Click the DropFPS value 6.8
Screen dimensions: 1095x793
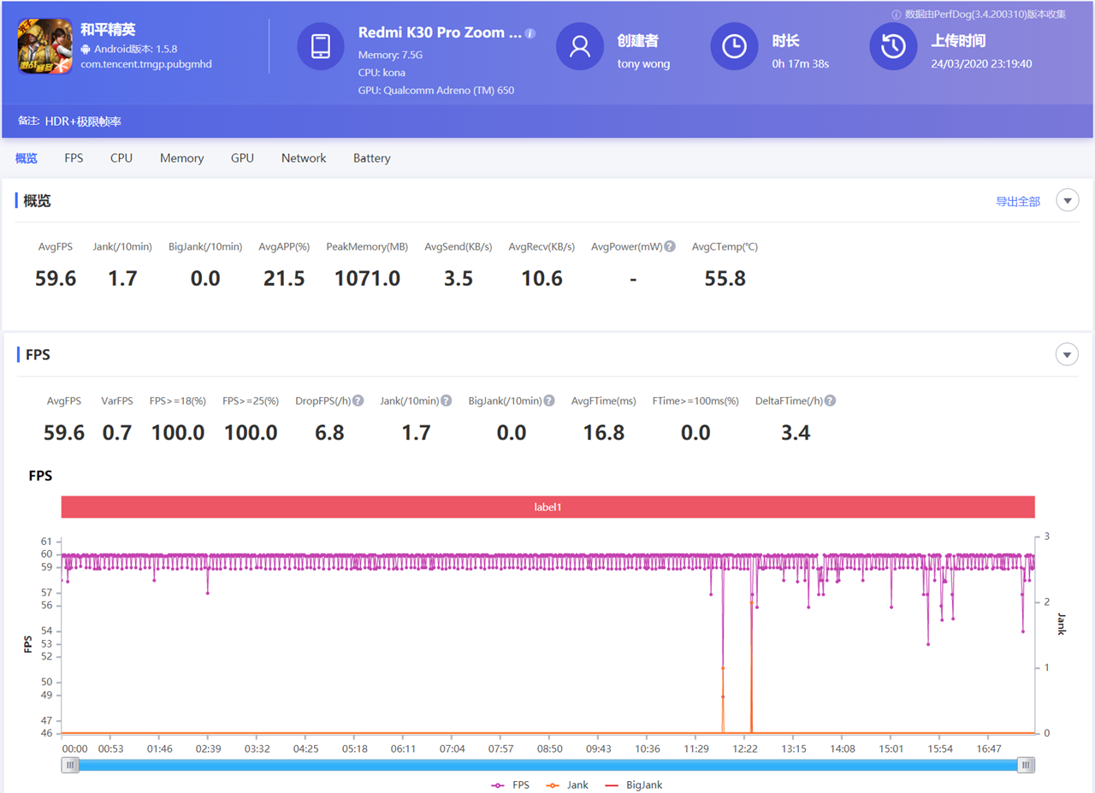coord(329,433)
